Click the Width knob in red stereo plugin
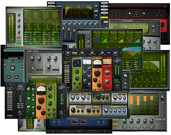The width and height of the screenshot is (171, 135). pos(130,13)
